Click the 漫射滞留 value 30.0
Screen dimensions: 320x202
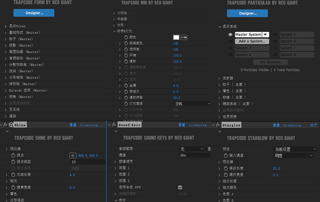pos(177,98)
